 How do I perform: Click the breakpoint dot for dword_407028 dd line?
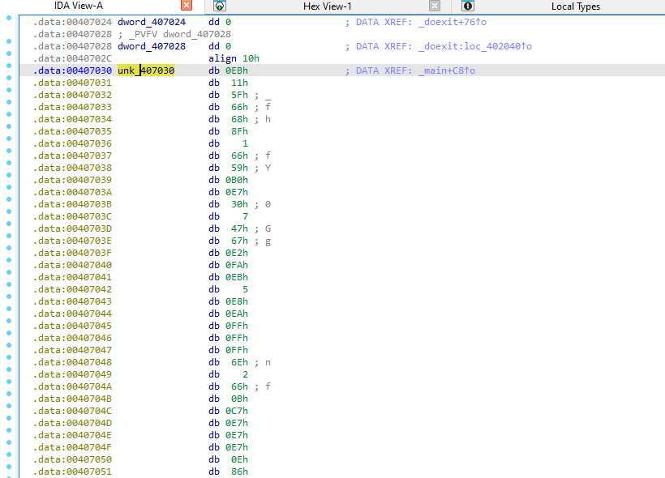pyautogui.click(x=9, y=41)
